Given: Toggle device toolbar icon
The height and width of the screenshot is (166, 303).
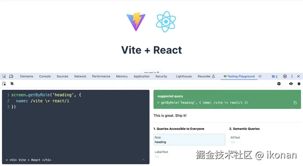Looking at the screenshot, I should [x=11, y=77].
